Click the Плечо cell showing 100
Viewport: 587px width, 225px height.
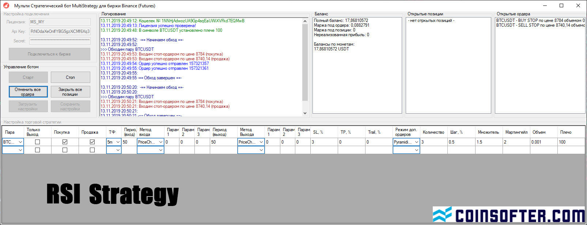click(572, 142)
